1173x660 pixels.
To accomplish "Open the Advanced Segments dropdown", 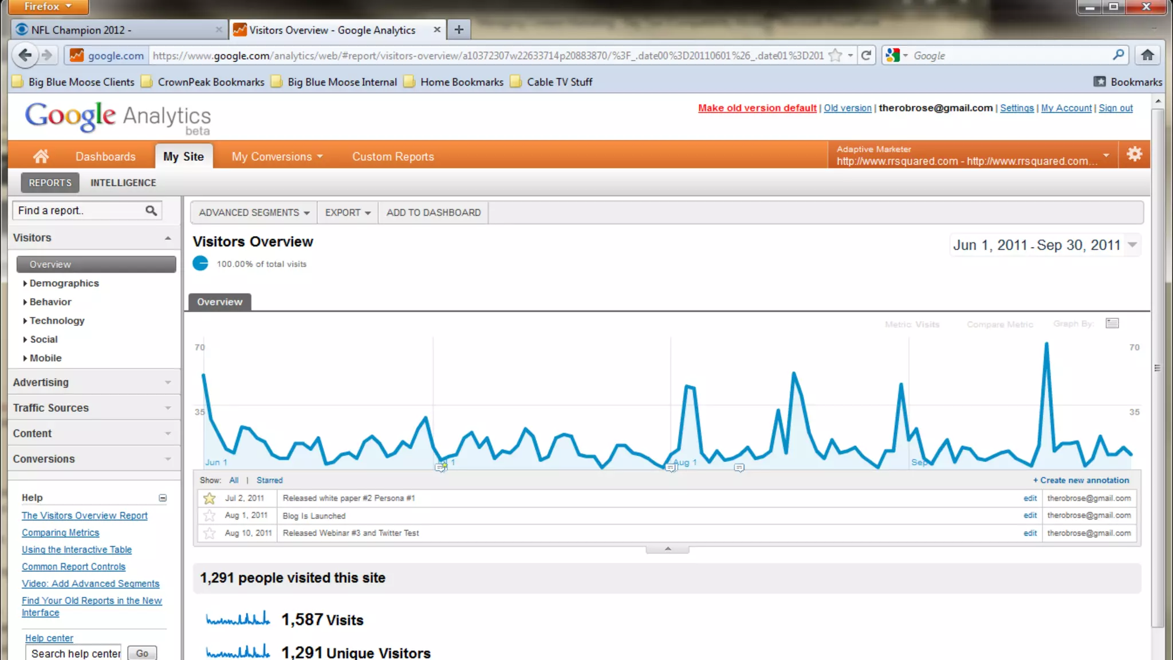I will [x=254, y=213].
